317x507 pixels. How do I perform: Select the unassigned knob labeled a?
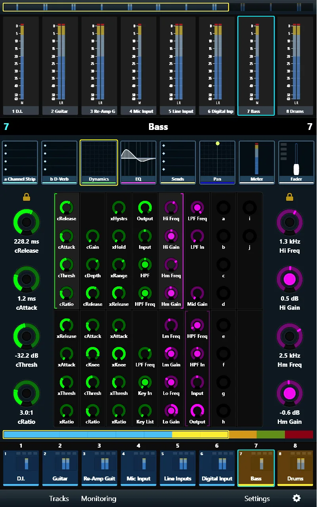pyautogui.click(x=223, y=208)
